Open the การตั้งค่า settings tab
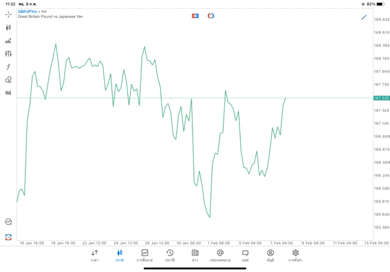The height and width of the screenshot is (272, 390). tap(296, 256)
